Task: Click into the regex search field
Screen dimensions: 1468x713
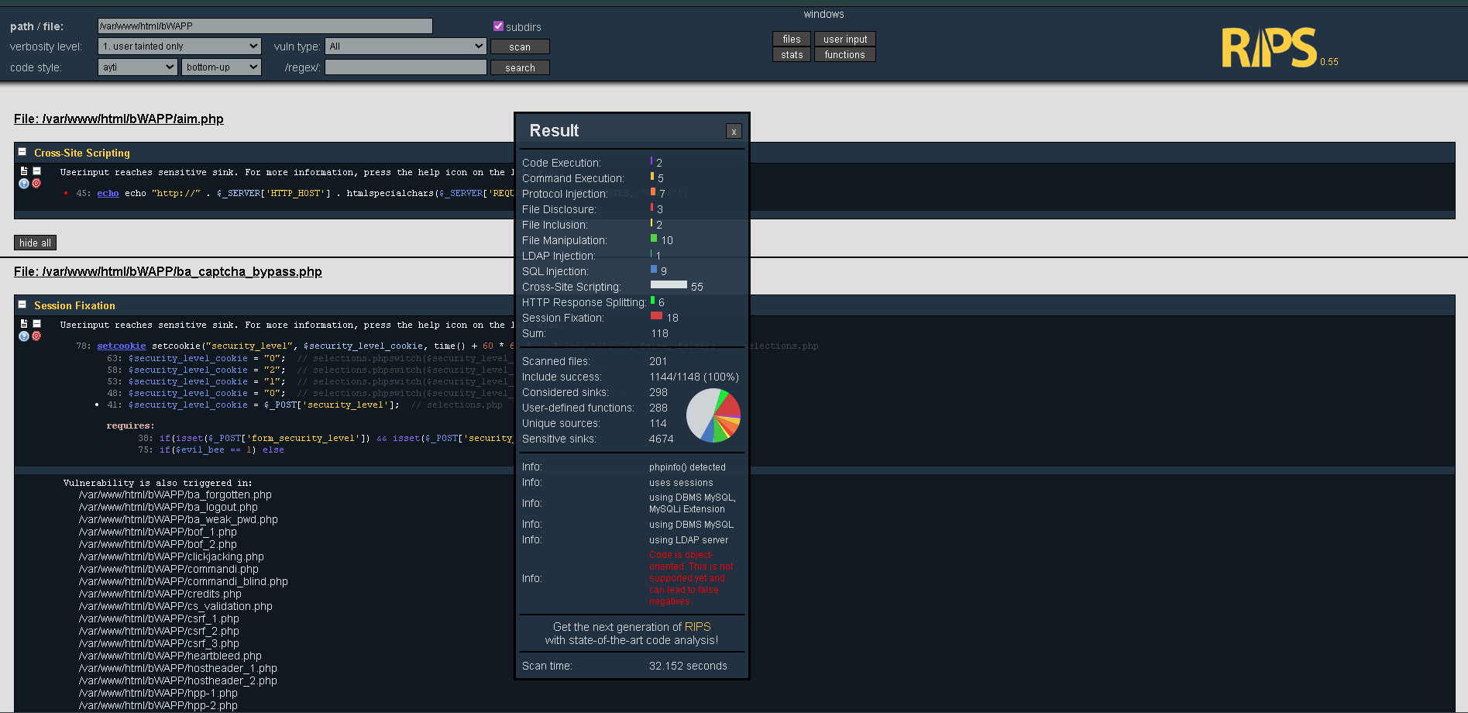Action: (405, 67)
